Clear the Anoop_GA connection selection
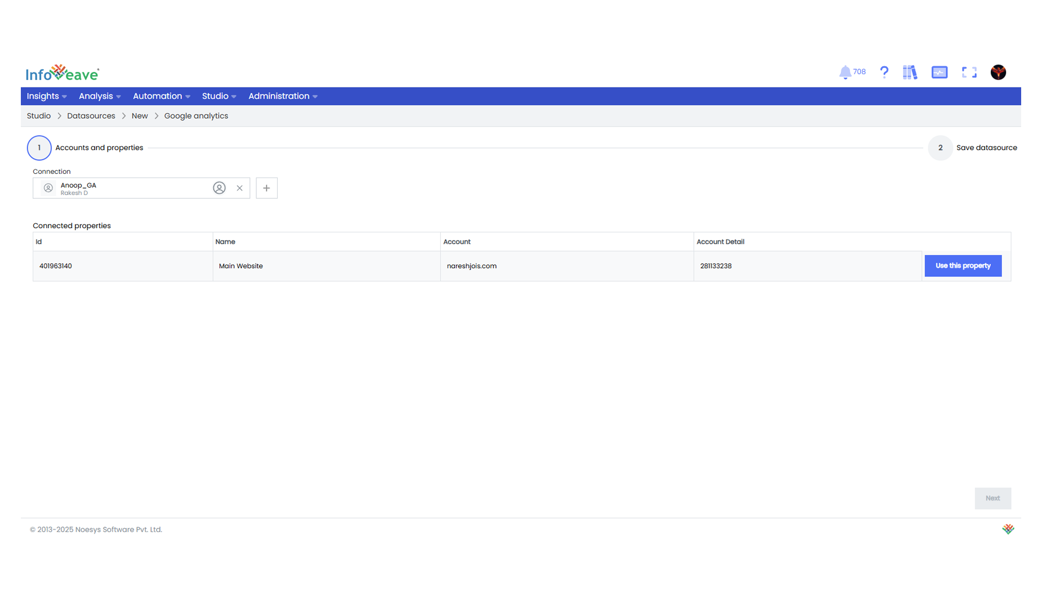The height and width of the screenshot is (604, 1042). click(240, 188)
